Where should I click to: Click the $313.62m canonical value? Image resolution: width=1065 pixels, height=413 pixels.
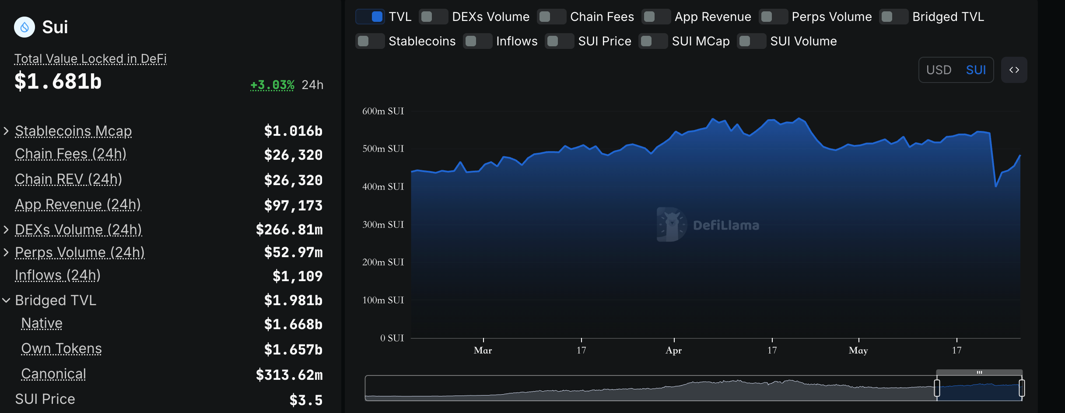tap(289, 375)
